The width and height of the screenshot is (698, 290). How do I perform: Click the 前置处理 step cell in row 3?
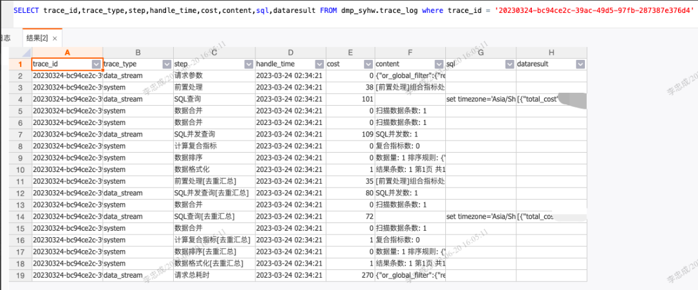(x=214, y=88)
